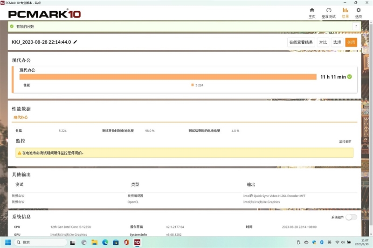The image size is (373, 248).
Task: Click the v2.1.2177 64 version text
Action: (175, 227)
